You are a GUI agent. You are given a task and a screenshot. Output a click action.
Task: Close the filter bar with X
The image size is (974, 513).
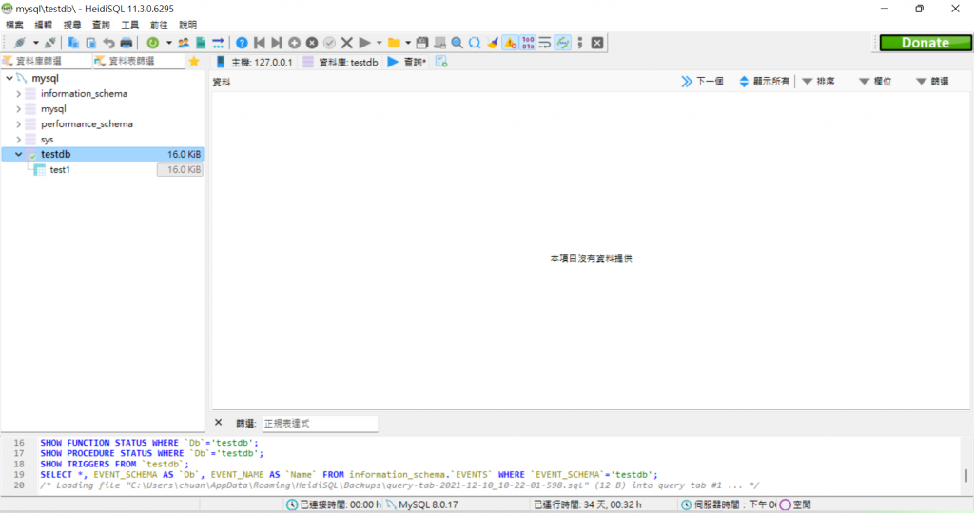(x=218, y=423)
